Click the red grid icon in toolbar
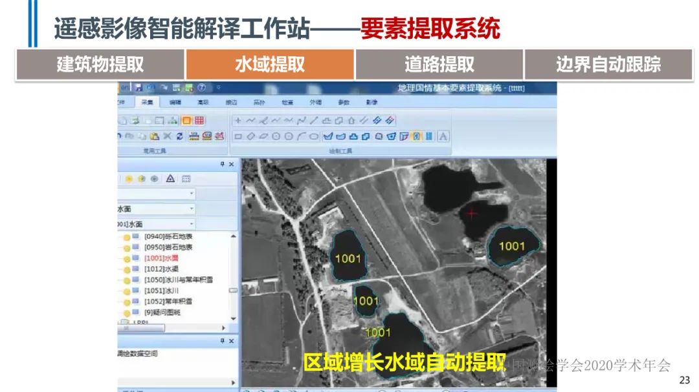 (x=199, y=120)
